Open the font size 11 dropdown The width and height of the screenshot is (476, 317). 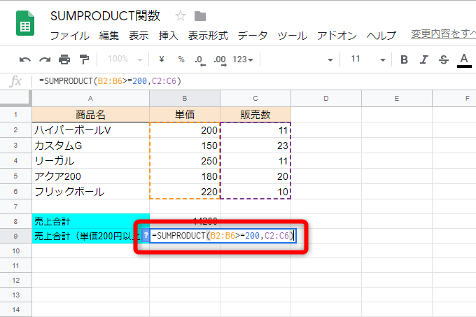[368, 59]
